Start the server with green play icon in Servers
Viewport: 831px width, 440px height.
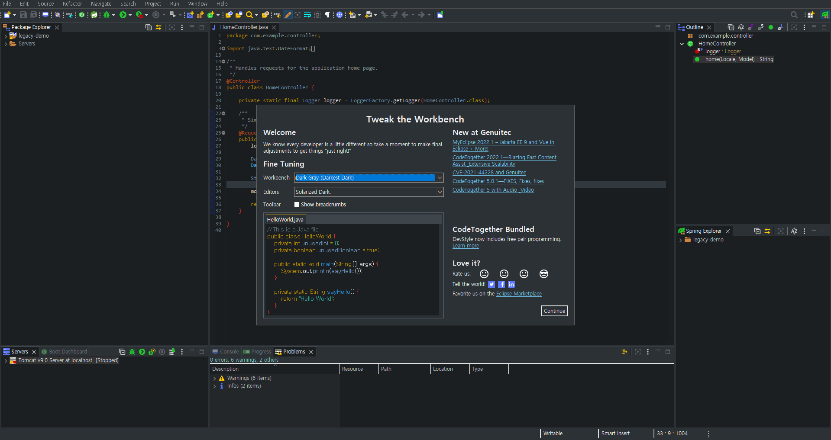[x=142, y=352]
